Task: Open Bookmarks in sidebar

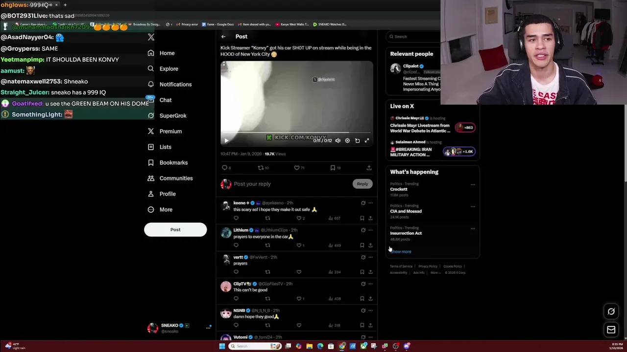Action: [x=168, y=162]
